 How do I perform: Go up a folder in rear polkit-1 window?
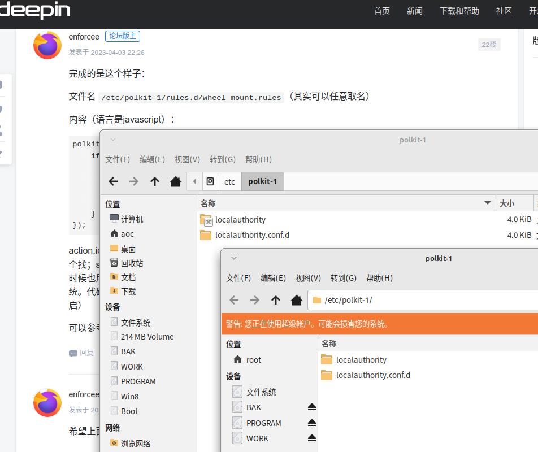[155, 181]
